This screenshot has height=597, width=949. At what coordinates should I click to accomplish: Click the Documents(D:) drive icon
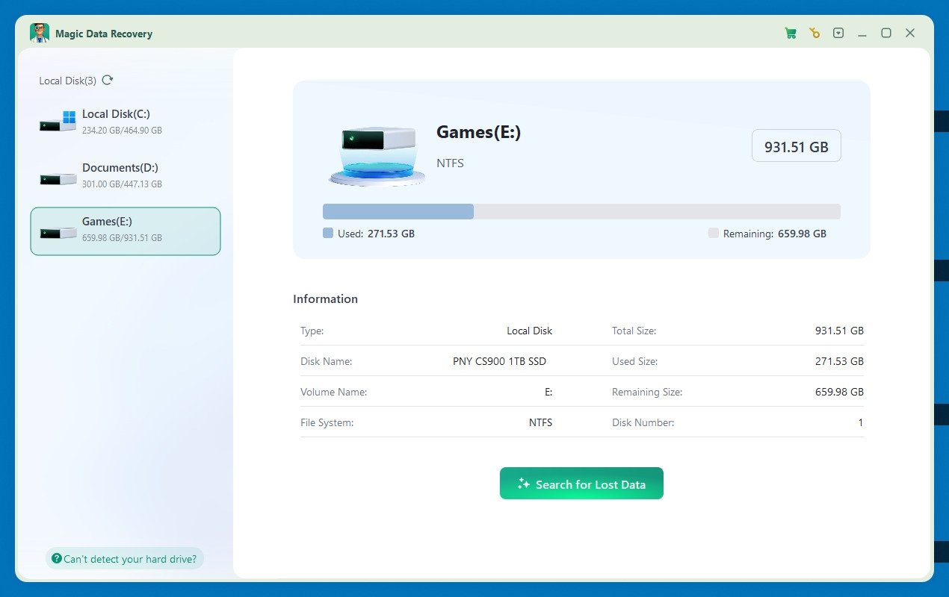click(58, 177)
